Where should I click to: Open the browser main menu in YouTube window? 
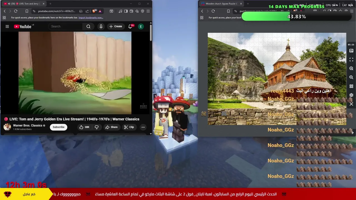[x=148, y=11]
